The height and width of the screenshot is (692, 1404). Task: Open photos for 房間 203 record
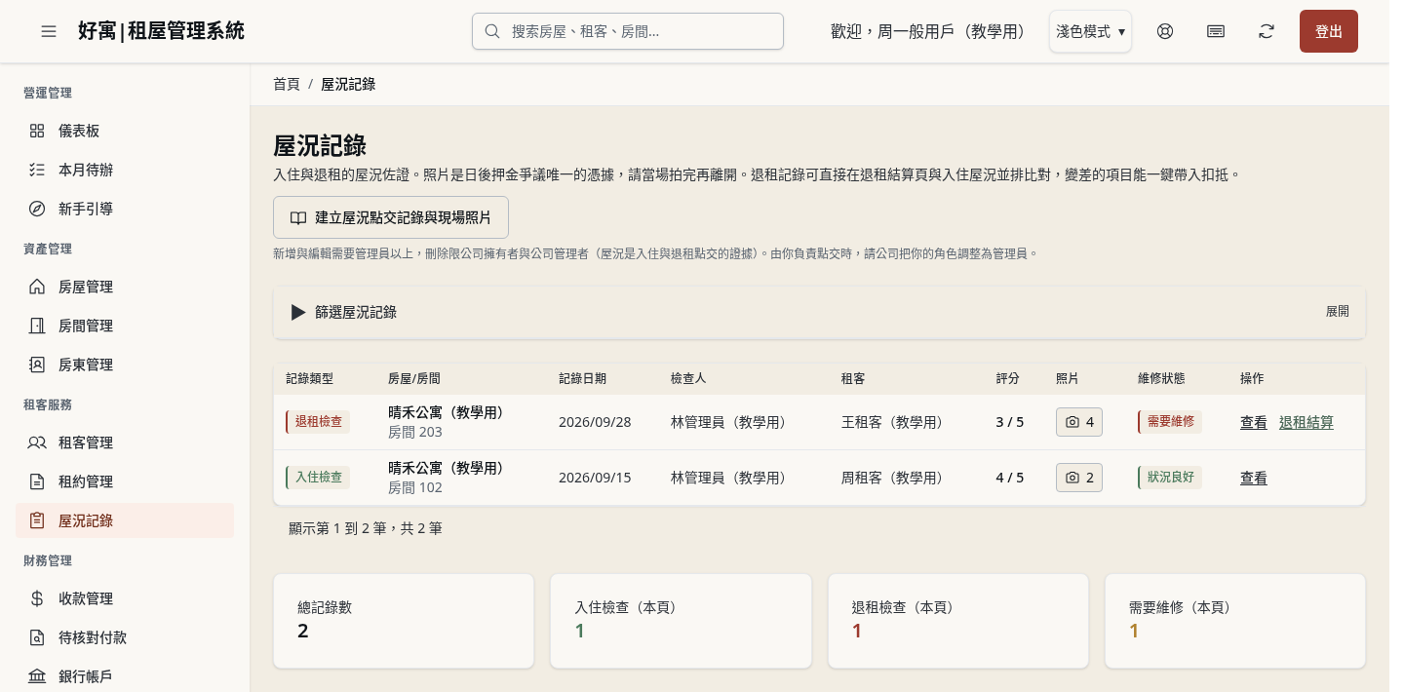click(1079, 422)
